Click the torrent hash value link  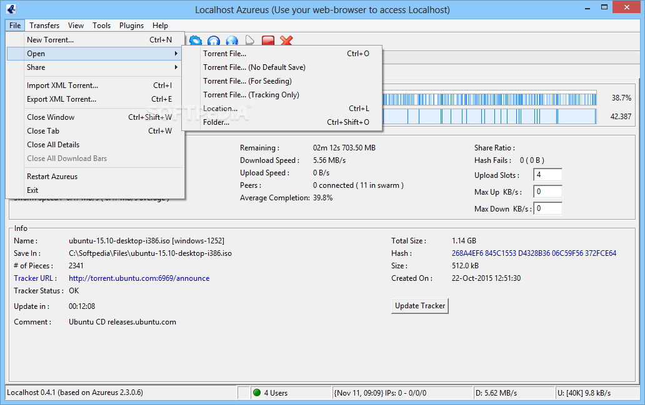[534, 253]
